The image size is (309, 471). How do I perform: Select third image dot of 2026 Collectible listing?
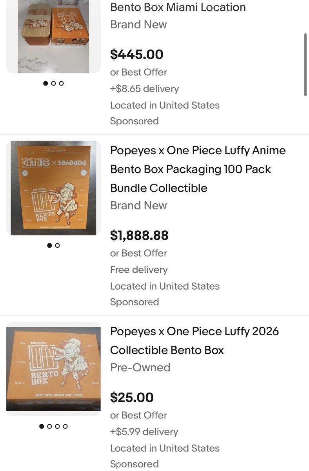point(58,426)
